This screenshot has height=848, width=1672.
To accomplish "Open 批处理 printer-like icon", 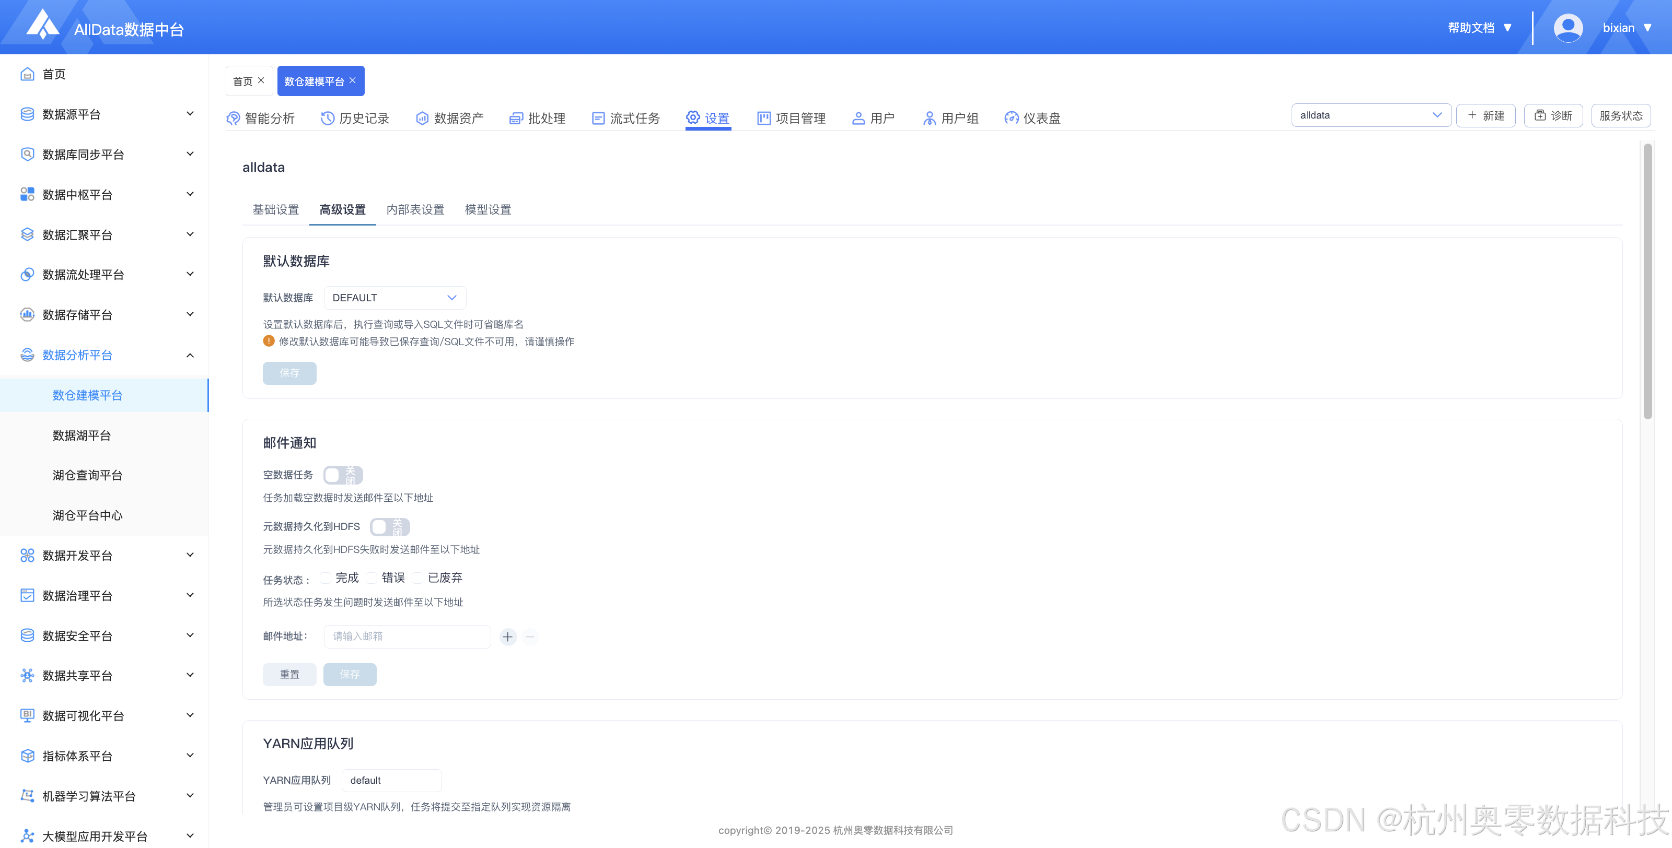I will [516, 118].
